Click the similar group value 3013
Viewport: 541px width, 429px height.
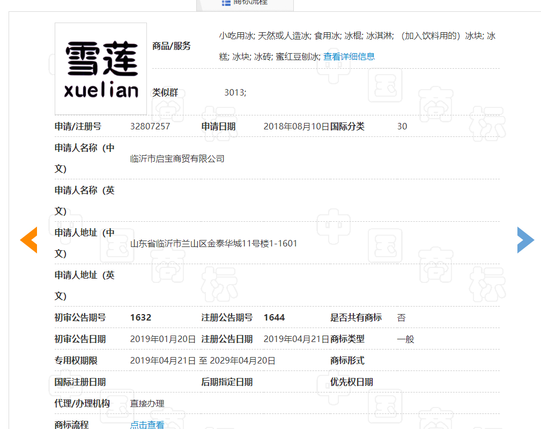(x=235, y=92)
